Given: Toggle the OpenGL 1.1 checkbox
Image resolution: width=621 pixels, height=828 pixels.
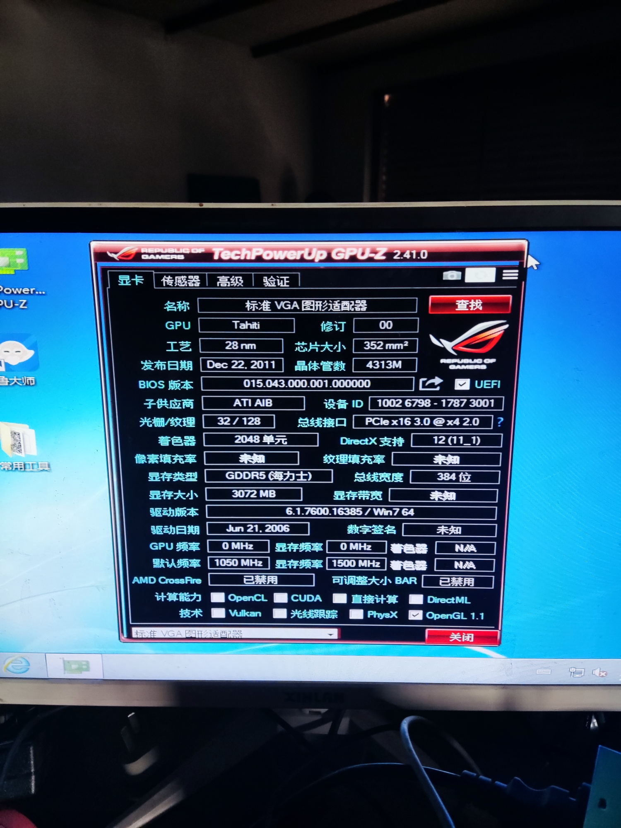Looking at the screenshot, I should pyautogui.click(x=416, y=615).
